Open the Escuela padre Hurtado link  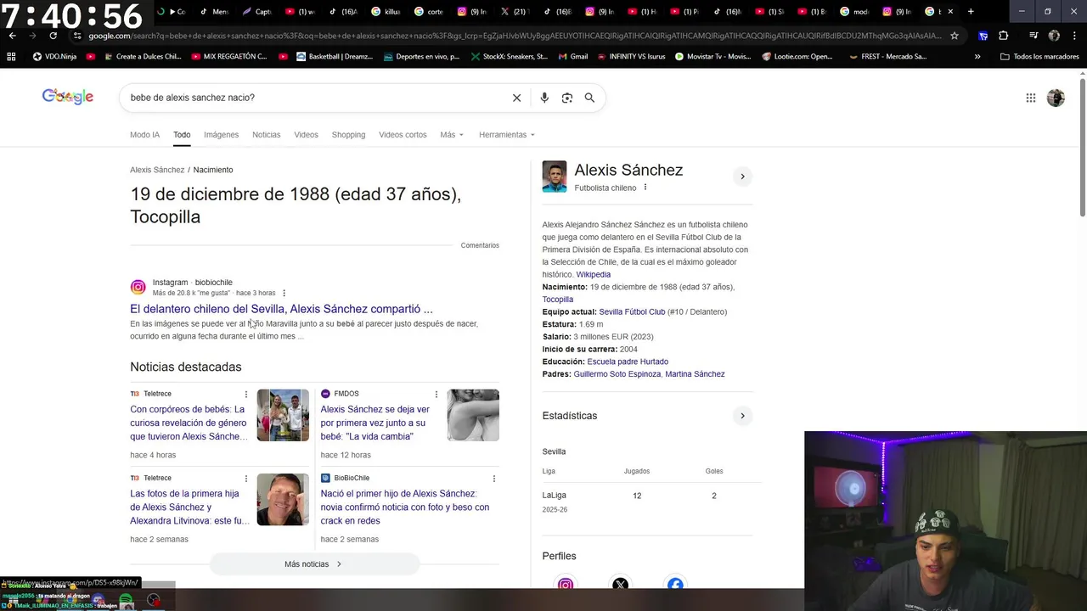click(x=628, y=362)
